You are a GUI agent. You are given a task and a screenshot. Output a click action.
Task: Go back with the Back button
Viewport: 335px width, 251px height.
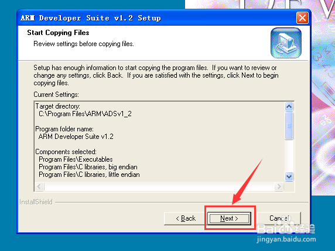click(185, 218)
